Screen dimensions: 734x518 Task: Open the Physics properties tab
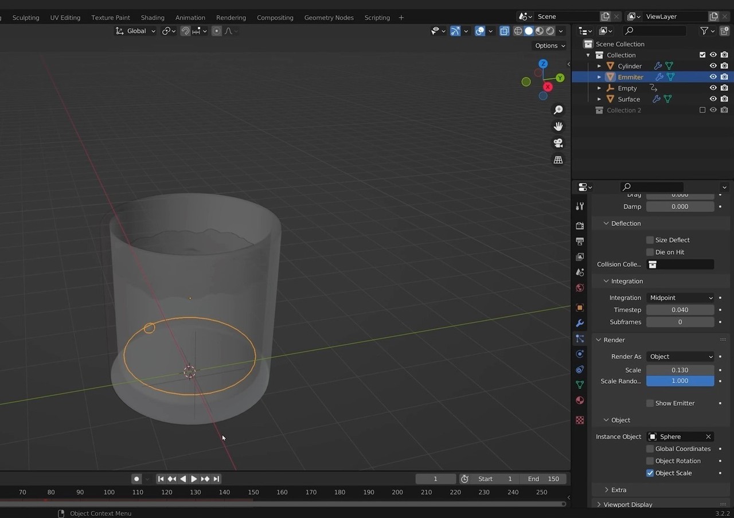(580, 354)
